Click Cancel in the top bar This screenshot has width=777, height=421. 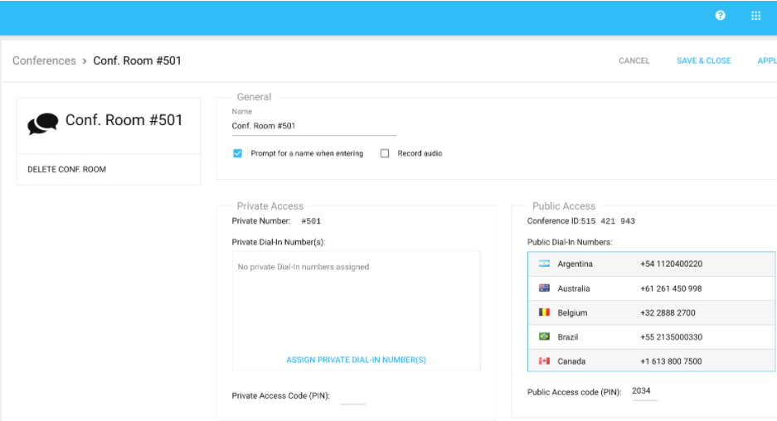(x=634, y=60)
